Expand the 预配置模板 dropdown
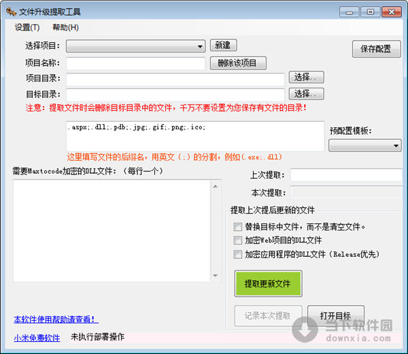Screen dimensions: 408x354 364,145
